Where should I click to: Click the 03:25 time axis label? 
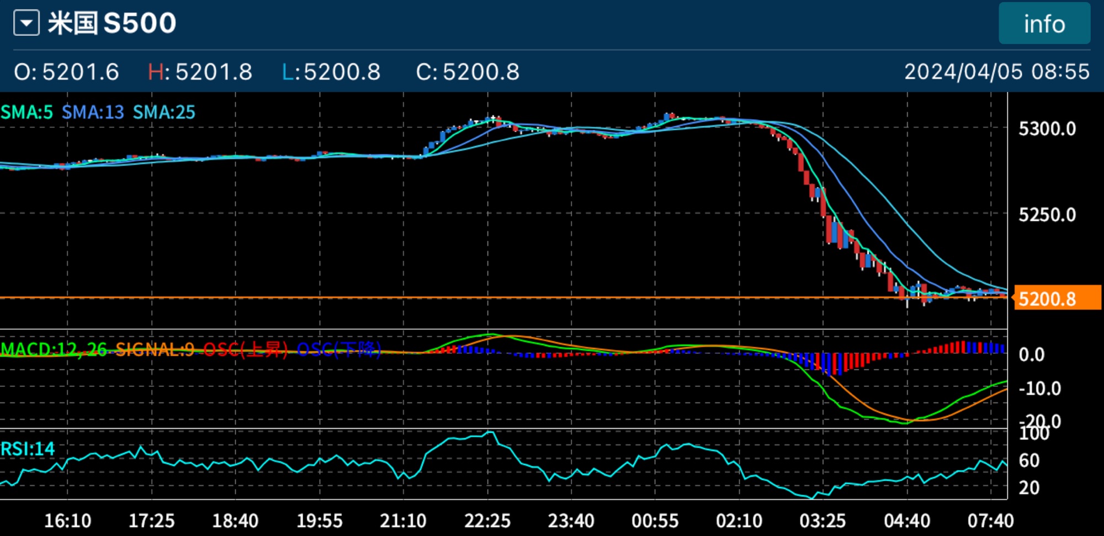pos(822,521)
